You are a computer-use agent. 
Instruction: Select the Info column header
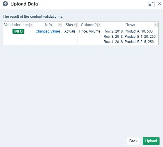(49, 25)
